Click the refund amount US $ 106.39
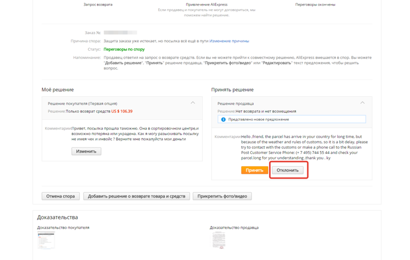Viewport: 410px width, 260px height. click(x=122, y=111)
